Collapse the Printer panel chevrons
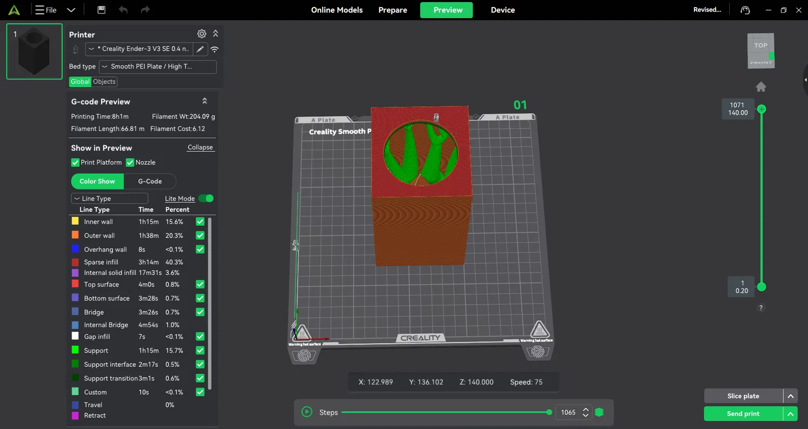 [216, 33]
